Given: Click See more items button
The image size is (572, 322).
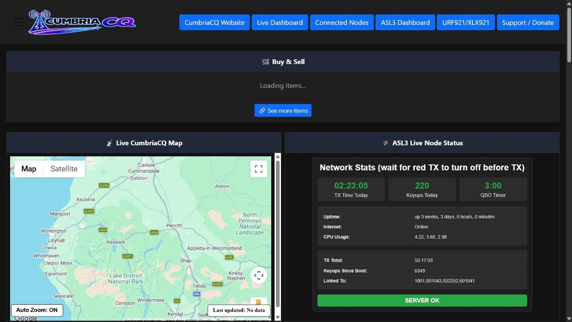Looking at the screenshot, I should pyautogui.click(x=283, y=111).
